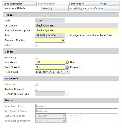Screen dimensions: 122x128
Task: Click the 'Preventive' work type text
Action: point(76,67)
